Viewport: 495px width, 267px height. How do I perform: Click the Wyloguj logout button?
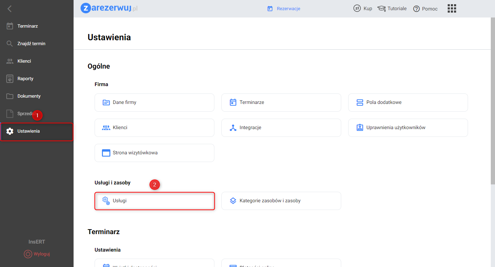[37, 254]
